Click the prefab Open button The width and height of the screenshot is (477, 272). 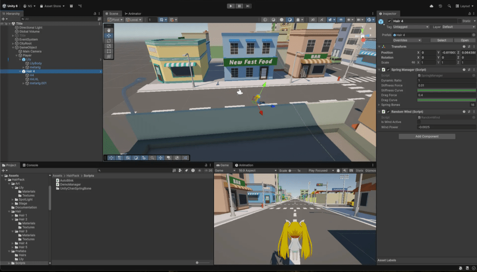coord(464,41)
